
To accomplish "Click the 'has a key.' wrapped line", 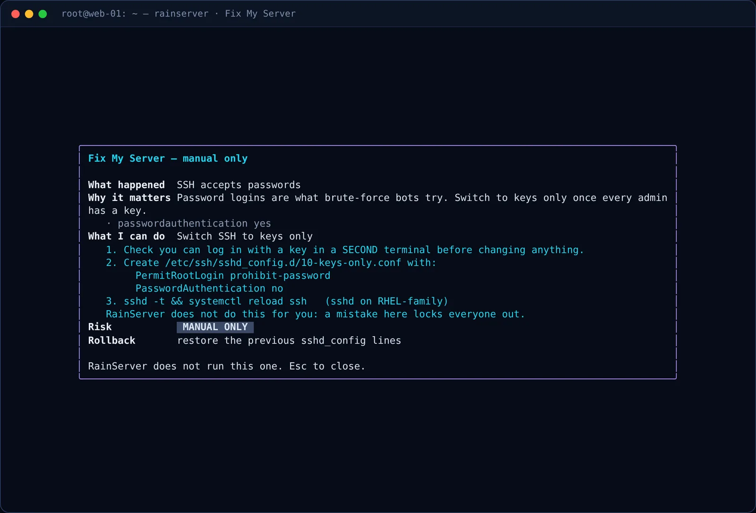I will tap(117, 210).
